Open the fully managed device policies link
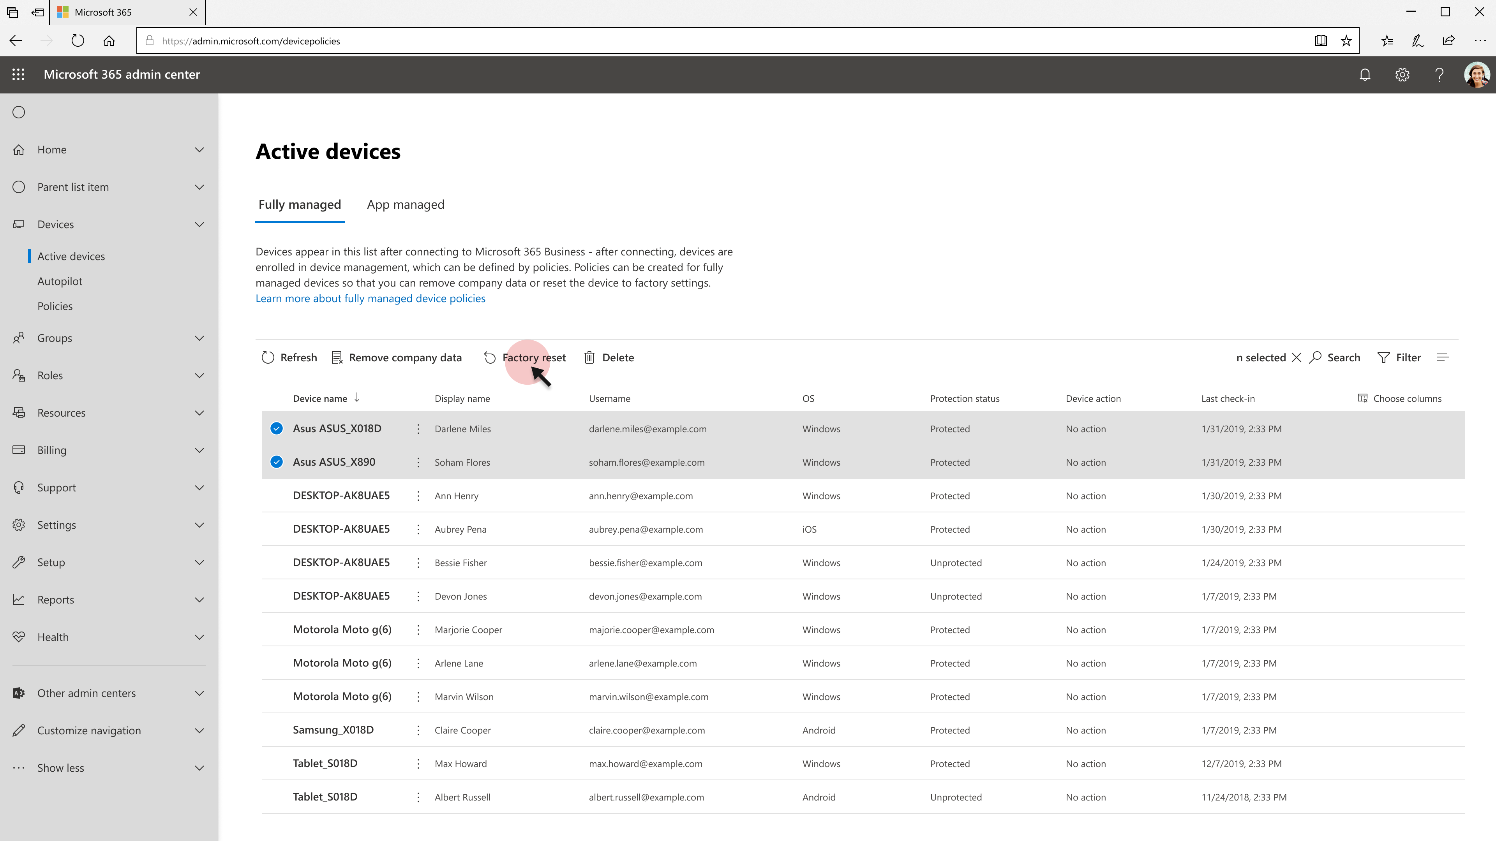Screen dimensions: 1496x841 [x=370, y=298]
